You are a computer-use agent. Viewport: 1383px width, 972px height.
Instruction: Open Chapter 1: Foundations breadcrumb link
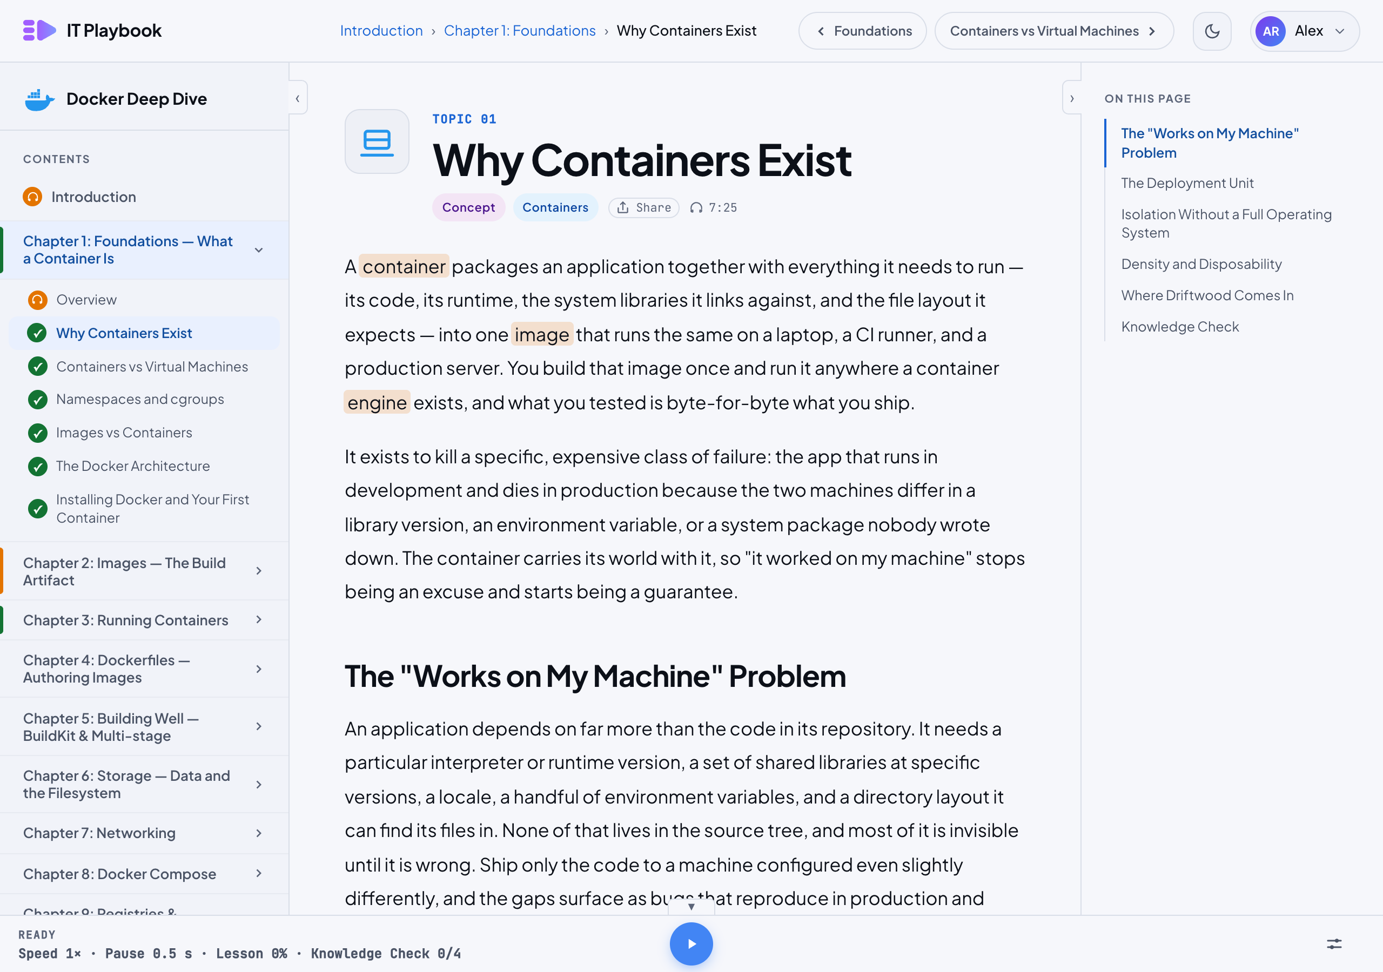[520, 31]
